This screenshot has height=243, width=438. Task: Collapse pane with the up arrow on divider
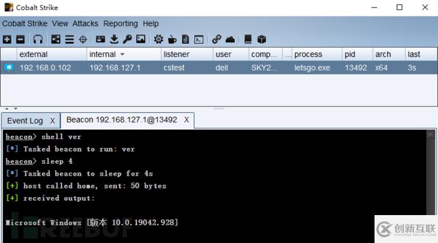7,108
